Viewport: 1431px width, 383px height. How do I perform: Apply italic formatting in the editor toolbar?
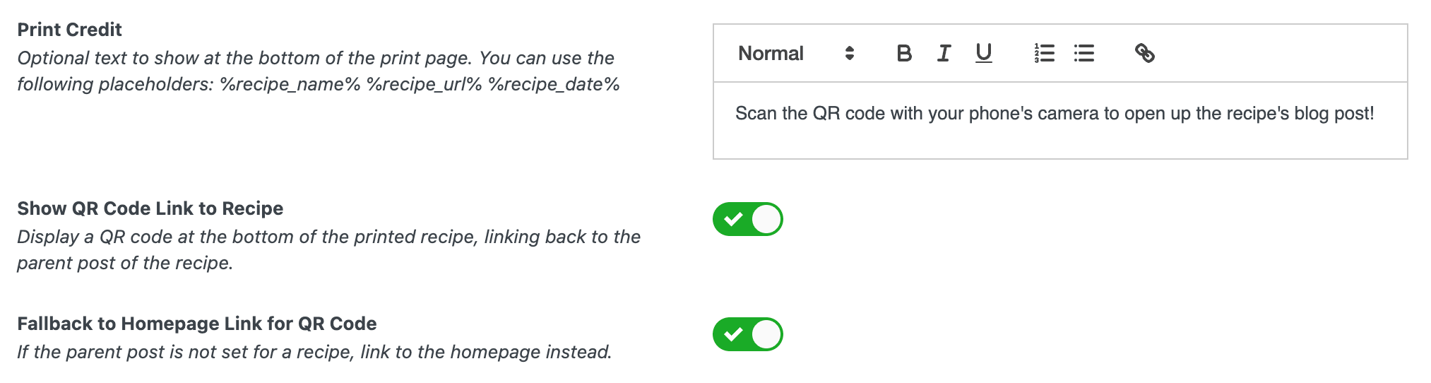tap(944, 53)
